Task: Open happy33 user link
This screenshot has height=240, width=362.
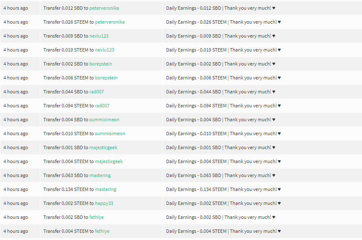Action: [x=104, y=203]
